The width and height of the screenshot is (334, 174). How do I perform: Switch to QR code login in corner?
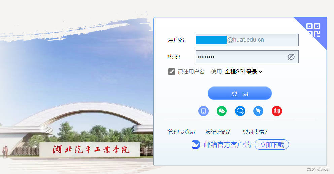(x=313, y=30)
